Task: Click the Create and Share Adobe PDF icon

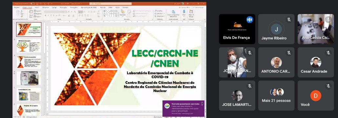Action: pos(173,11)
